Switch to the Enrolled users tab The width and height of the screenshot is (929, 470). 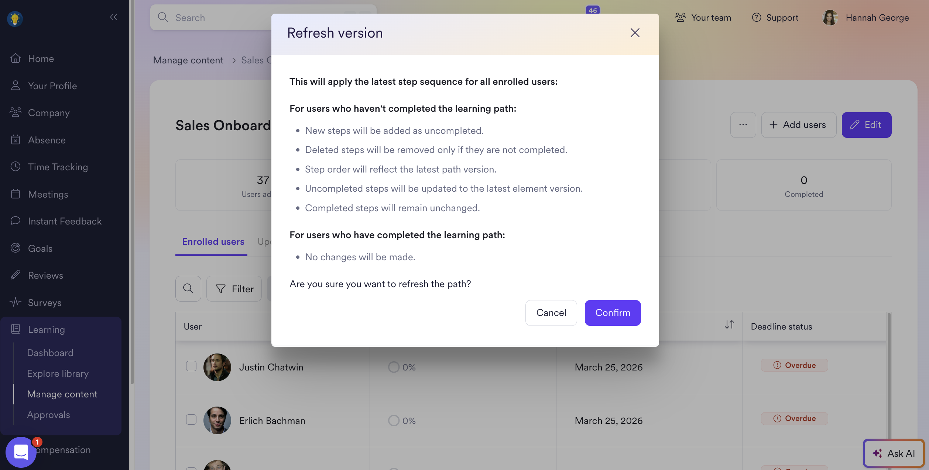click(x=213, y=242)
